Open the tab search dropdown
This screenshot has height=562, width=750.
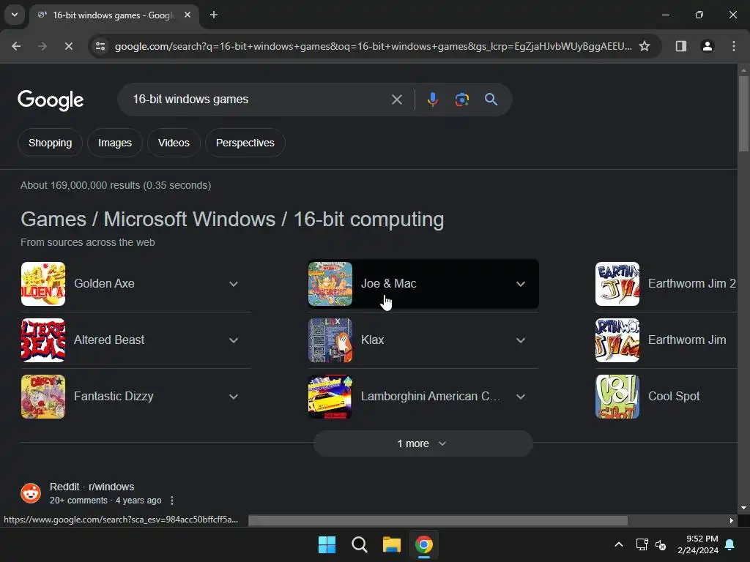pyautogui.click(x=15, y=15)
